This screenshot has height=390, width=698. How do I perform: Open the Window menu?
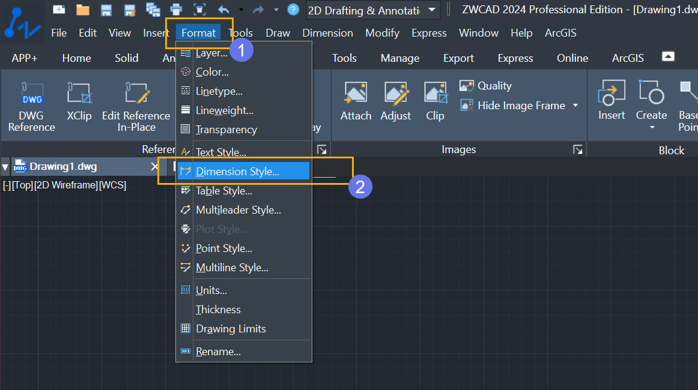(x=479, y=33)
